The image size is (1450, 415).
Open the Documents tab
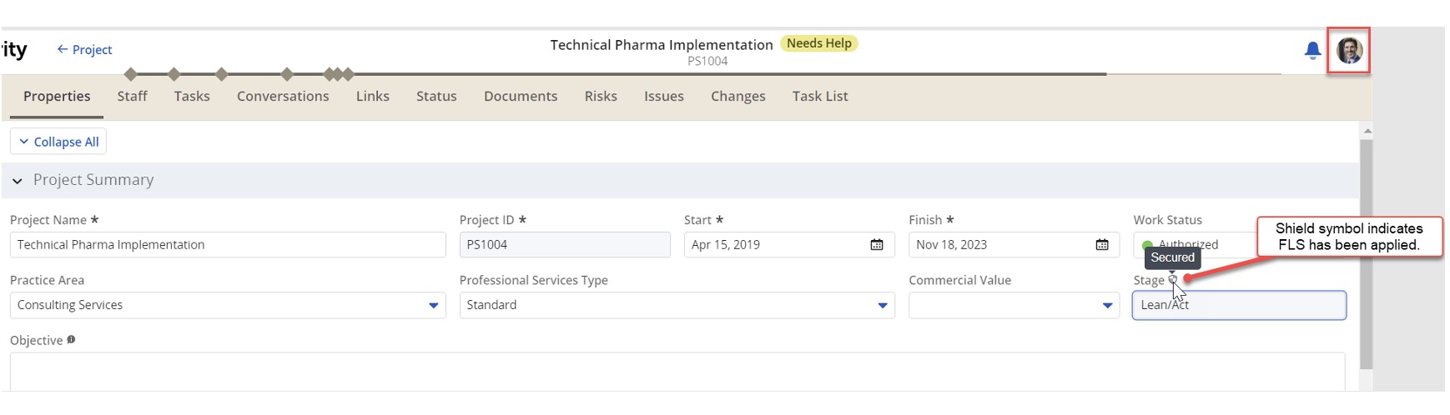pos(521,97)
